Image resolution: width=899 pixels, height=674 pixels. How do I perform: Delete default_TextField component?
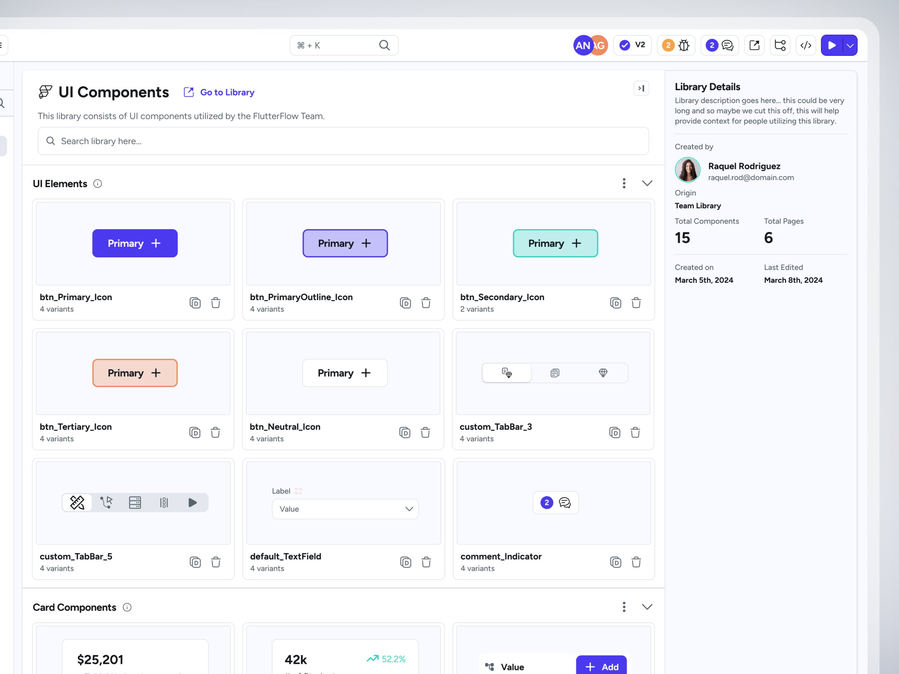426,562
